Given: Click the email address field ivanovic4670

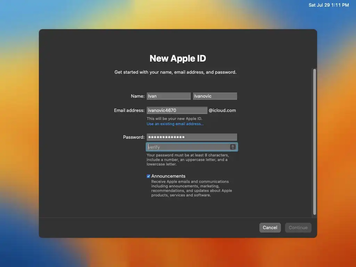Looking at the screenshot, I should (x=177, y=110).
